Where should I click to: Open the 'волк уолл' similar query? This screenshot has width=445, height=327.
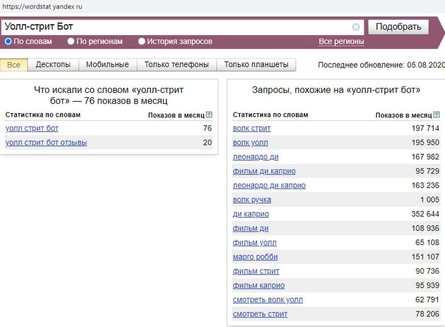[x=250, y=142]
